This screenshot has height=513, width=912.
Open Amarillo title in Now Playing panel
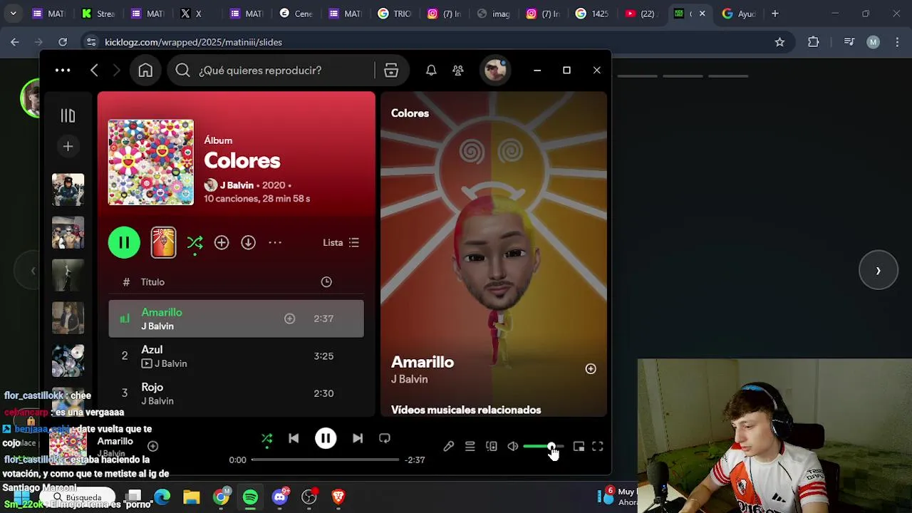pyautogui.click(x=423, y=362)
